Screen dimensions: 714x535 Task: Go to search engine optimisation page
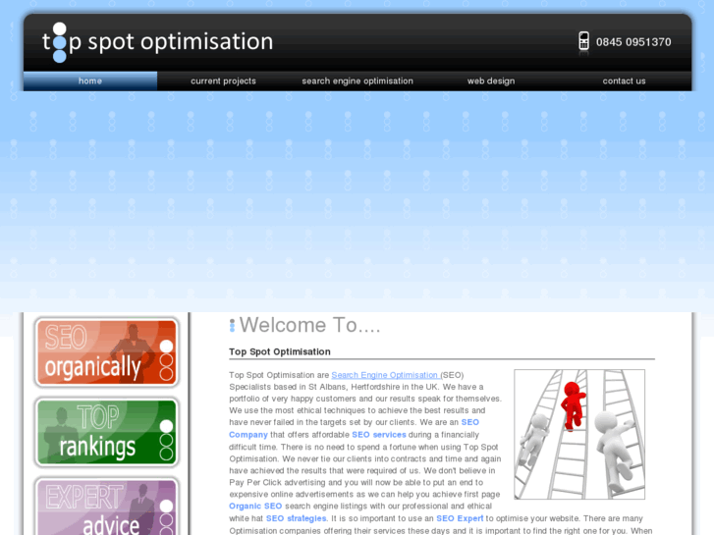coord(357,81)
